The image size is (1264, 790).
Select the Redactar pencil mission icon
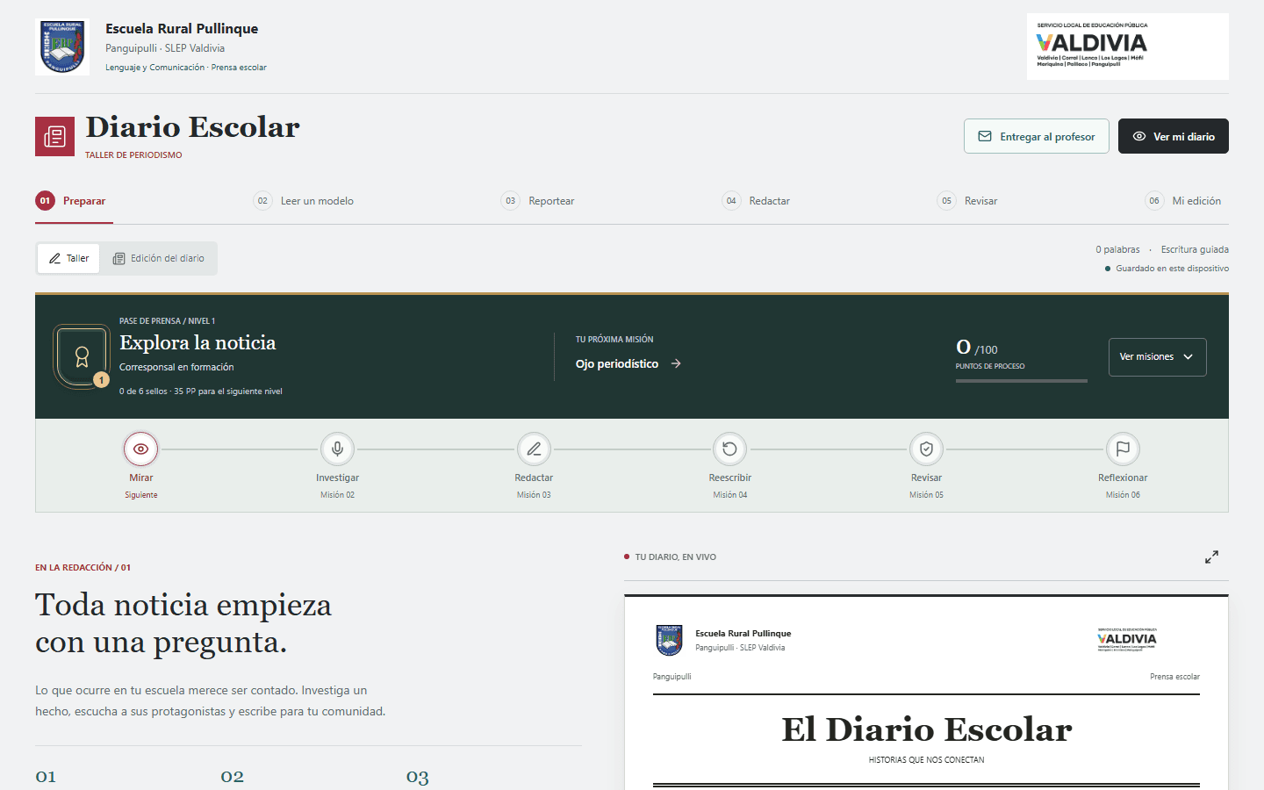534,449
